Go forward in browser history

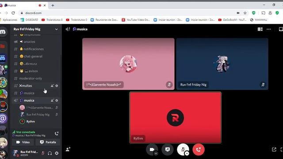(6, 13)
